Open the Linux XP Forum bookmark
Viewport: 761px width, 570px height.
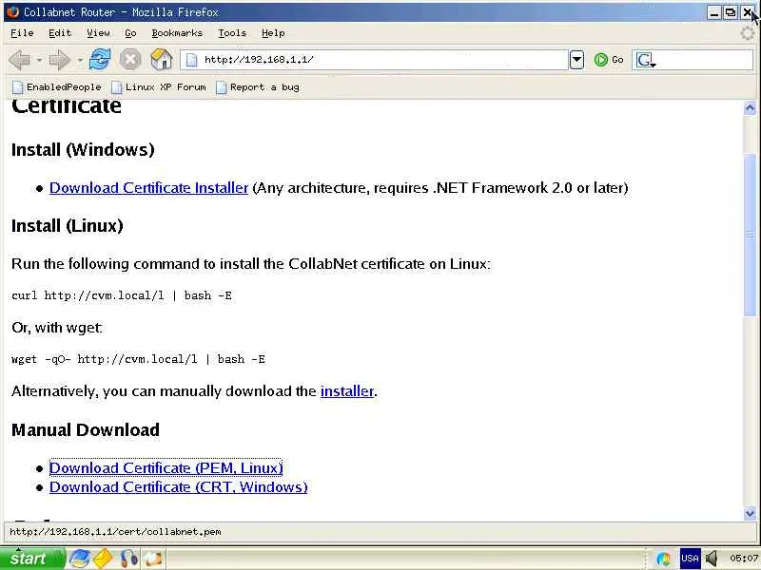(x=159, y=87)
